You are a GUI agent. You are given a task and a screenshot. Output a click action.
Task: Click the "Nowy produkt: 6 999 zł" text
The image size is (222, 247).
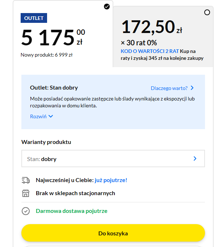pyautogui.click(x=47, y=55)
